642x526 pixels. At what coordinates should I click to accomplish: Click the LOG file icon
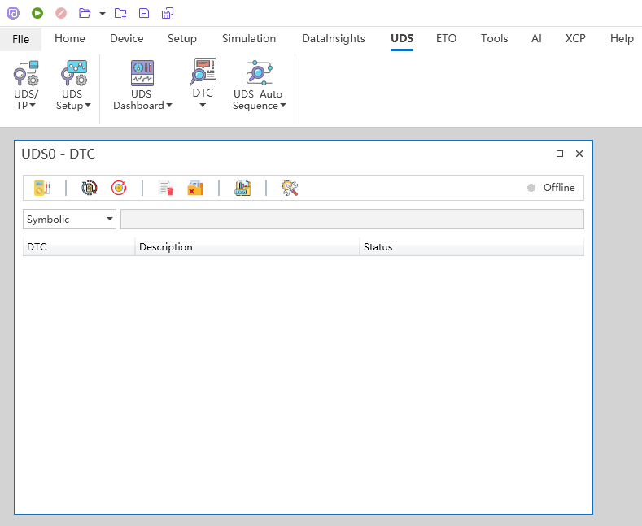tap(242, 188)
